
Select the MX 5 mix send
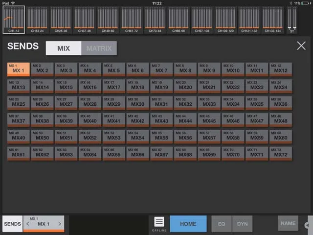click(x=114, y=70)
